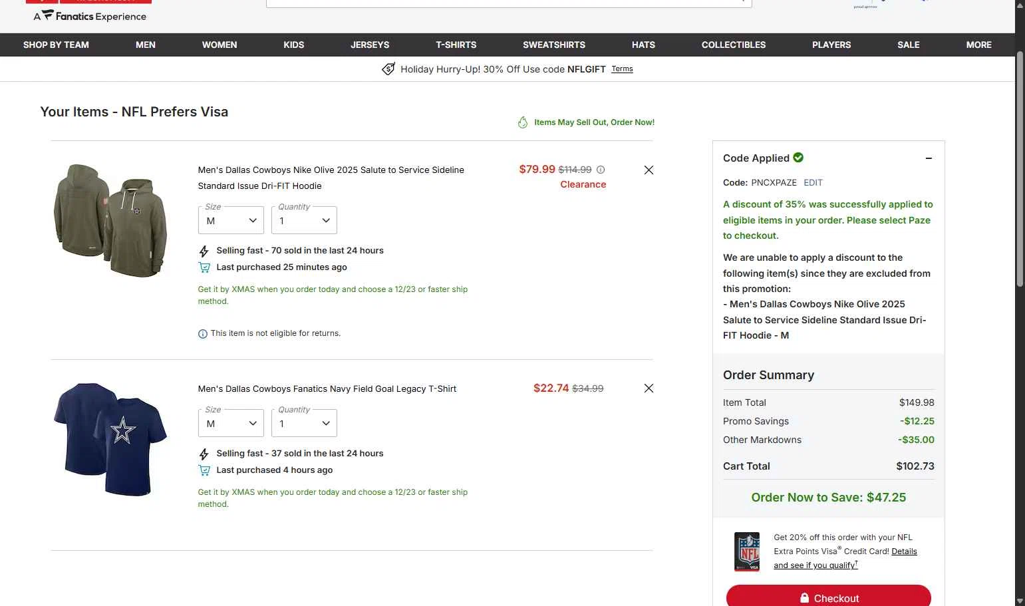Click the Order Summary heading
Image resolution: width=1025 pixels, height=606 pixels.
pos(768,375)
